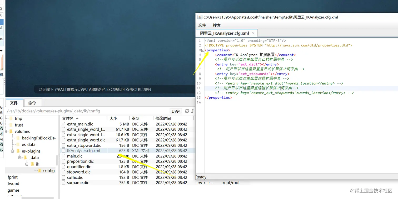This screenshot has height=199, width=398.
Task: Select games folder in tree
Action: [13, 190]
